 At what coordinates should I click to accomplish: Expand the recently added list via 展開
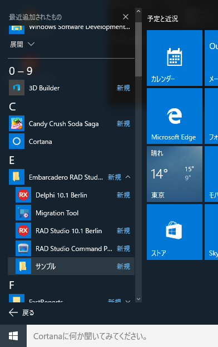click(22, 44)
